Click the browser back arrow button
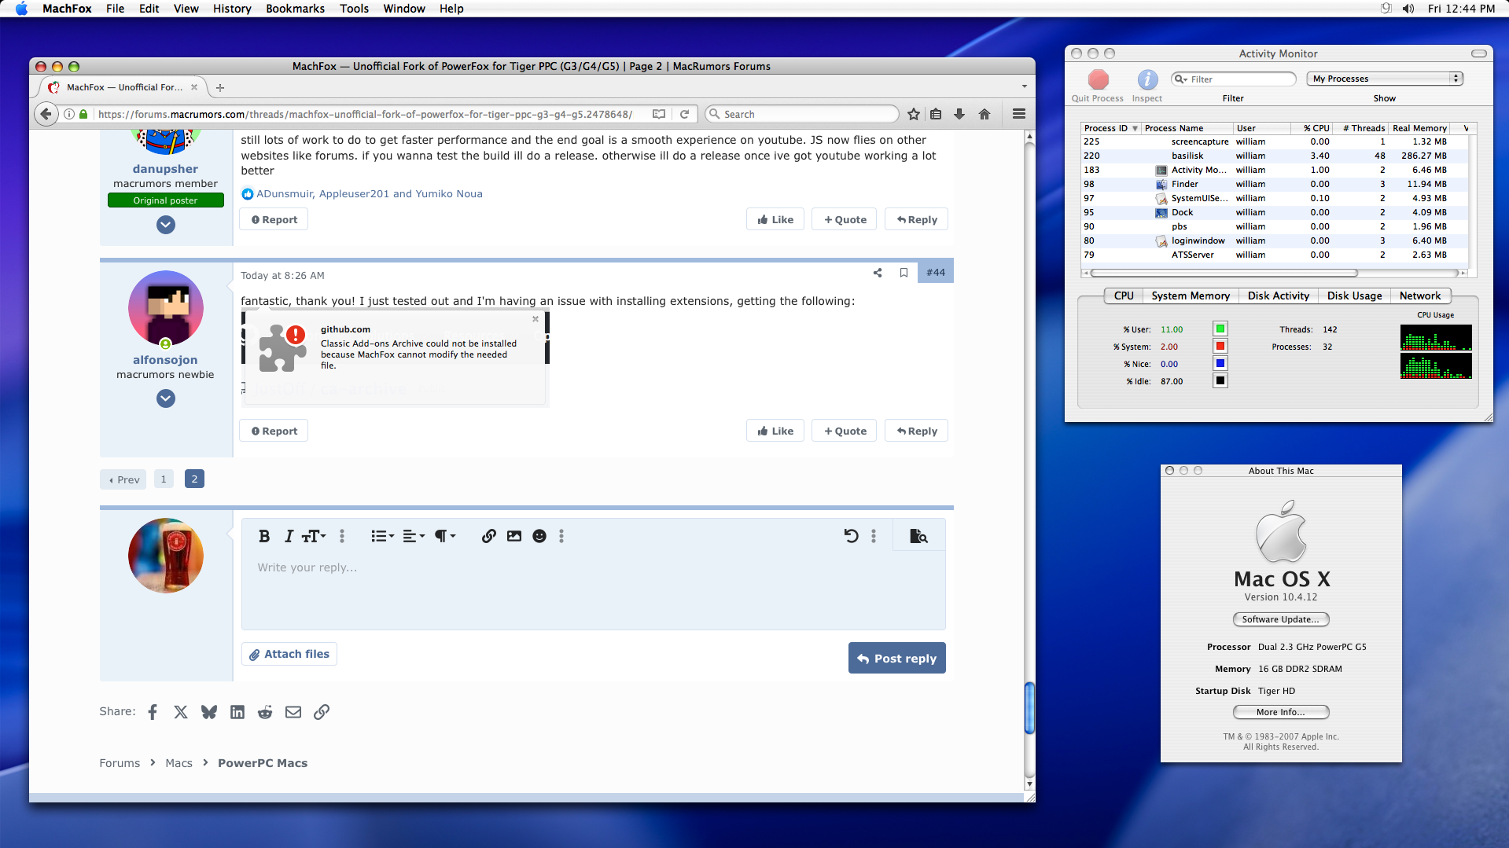 (x=46, y=114)
